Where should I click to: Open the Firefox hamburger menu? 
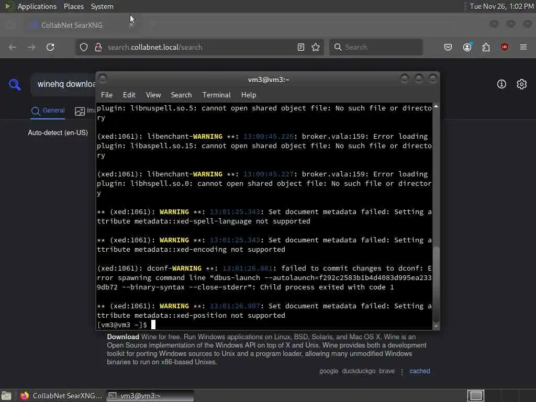(x=523, y=47)
